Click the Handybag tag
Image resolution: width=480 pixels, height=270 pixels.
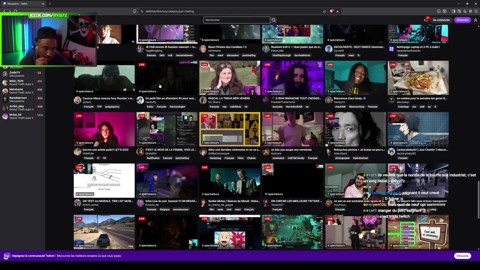[x=215, y=158]
